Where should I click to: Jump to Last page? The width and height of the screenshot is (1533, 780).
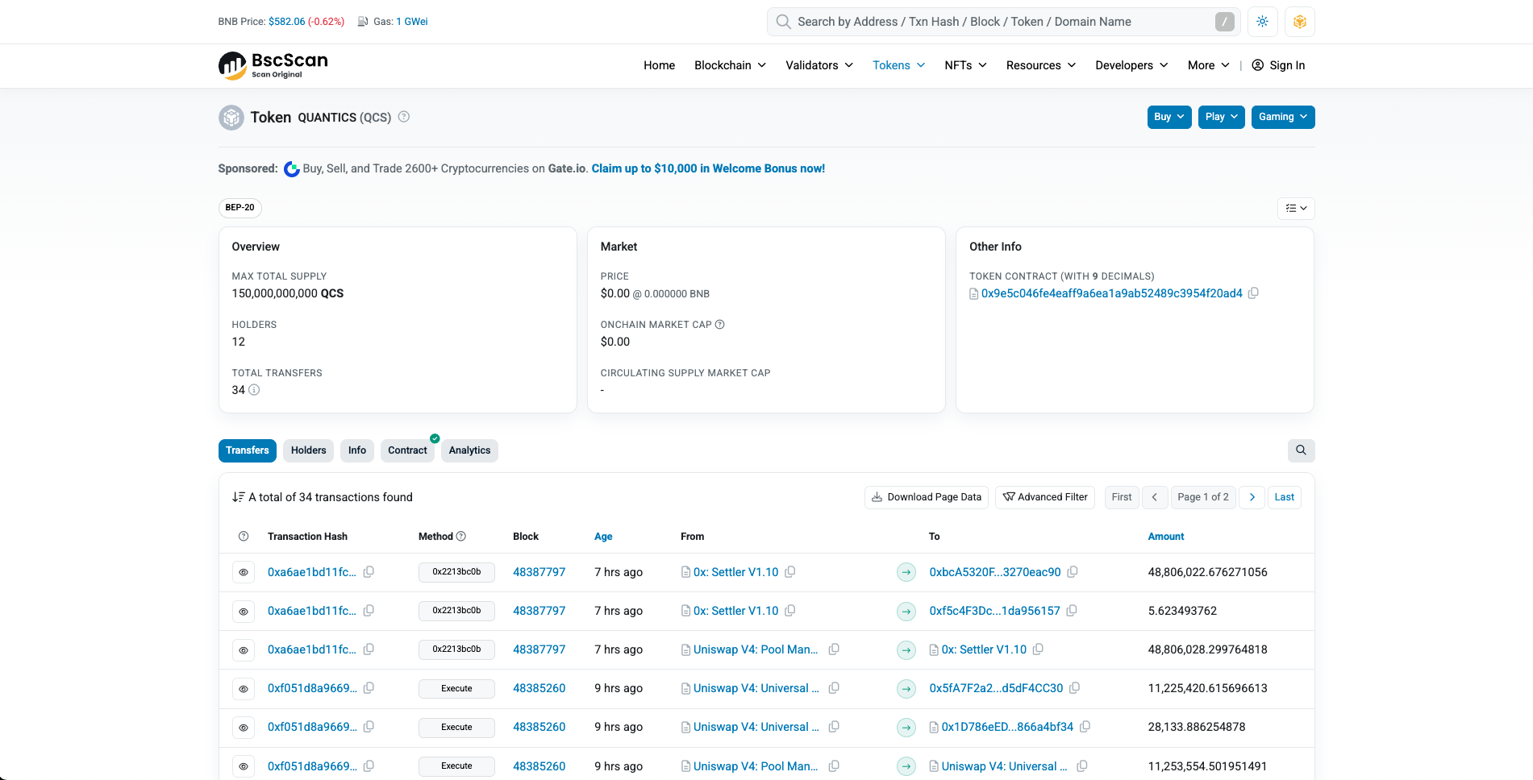coord(1285,497)
